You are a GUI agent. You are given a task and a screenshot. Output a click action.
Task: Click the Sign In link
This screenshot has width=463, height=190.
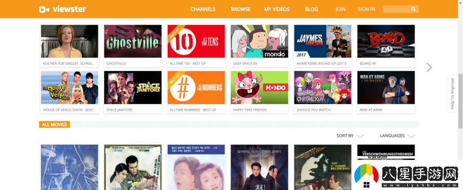click(366, 9)
